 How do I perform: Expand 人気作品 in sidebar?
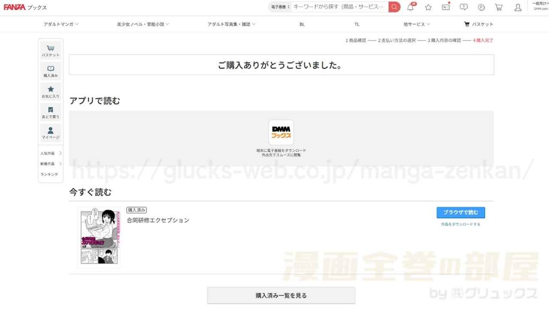pos(51,153)
